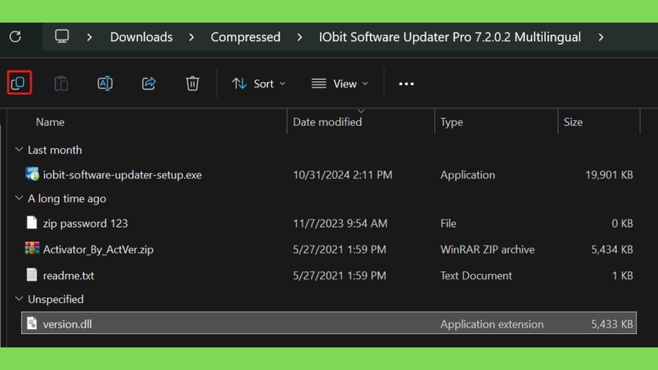658x370 pixels.
Task: Expand chevron after the monitor icon
Action: pyautogui.click(x=89, y=37)
